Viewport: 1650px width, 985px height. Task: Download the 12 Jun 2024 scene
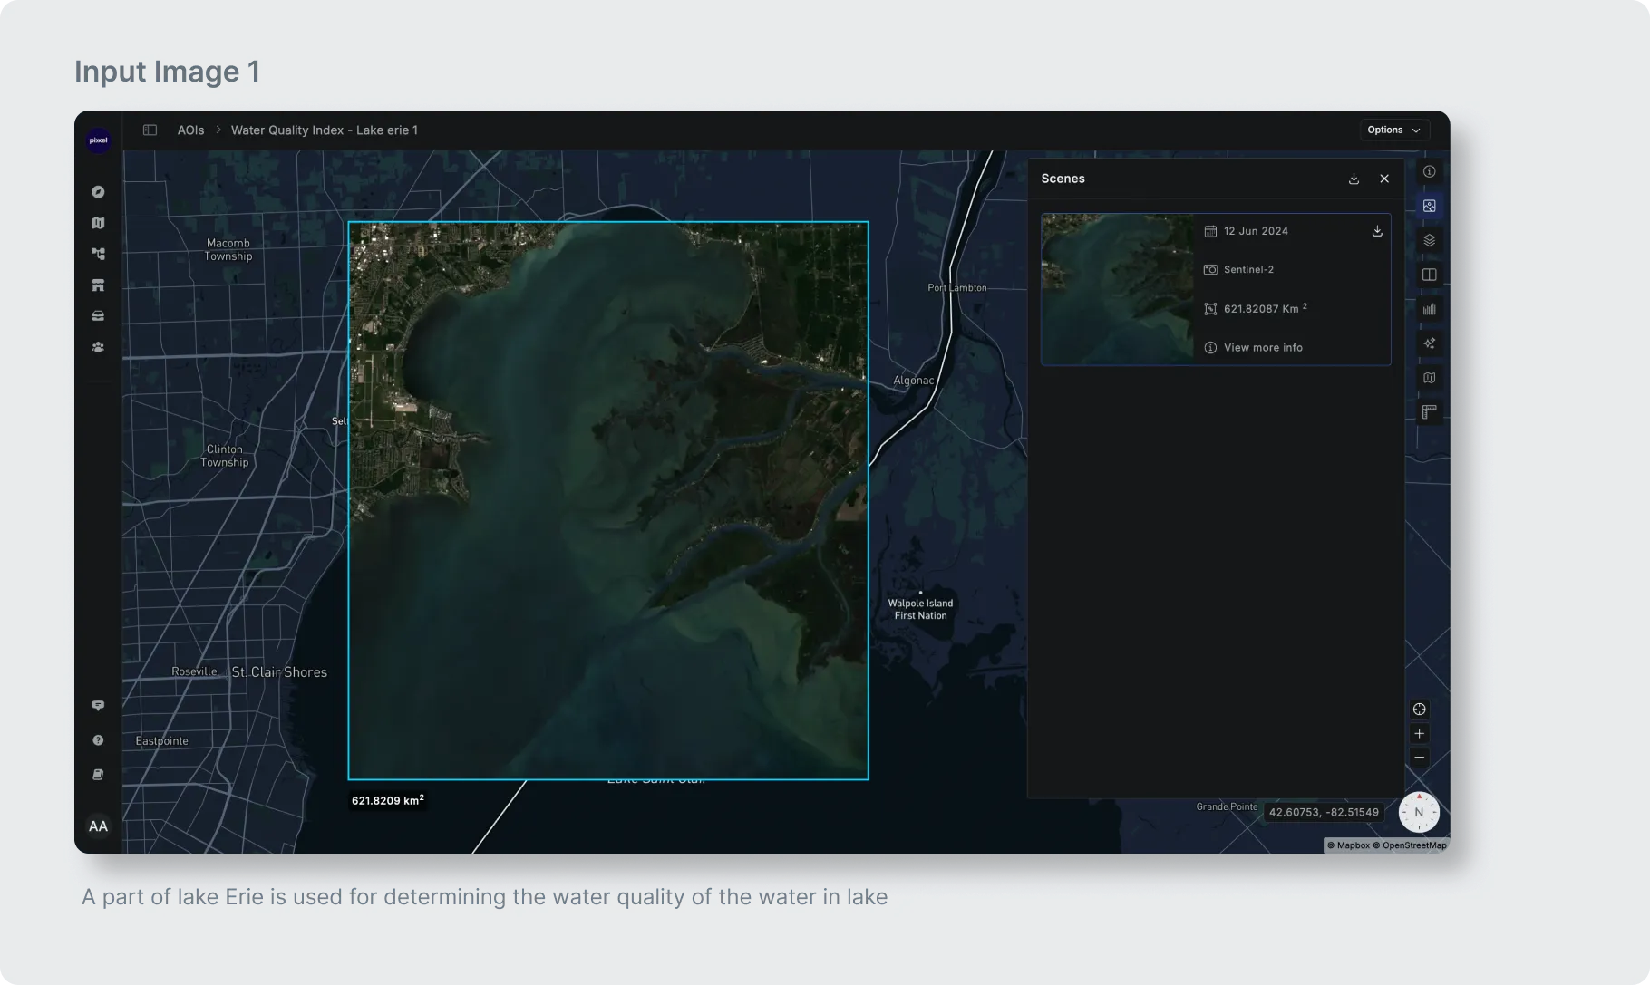click(x=1376, y=231)
